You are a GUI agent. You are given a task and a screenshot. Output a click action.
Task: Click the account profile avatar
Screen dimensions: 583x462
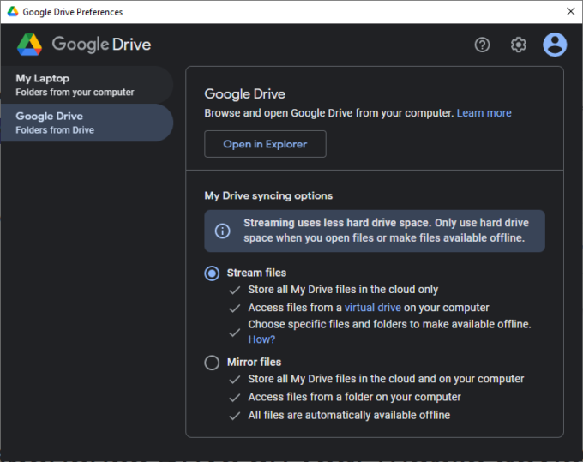[555, 45]
